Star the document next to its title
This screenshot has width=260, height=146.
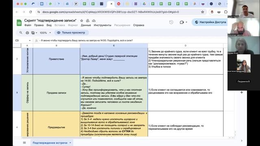click(x=82, y=21)
